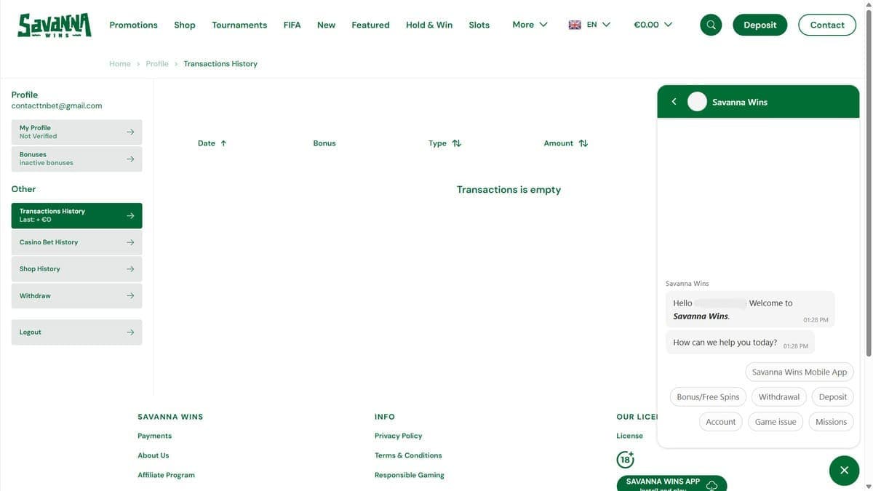This screenshot has height=491, width=873.
Task: Close the chat widget with X button
Action: [844, 471]
